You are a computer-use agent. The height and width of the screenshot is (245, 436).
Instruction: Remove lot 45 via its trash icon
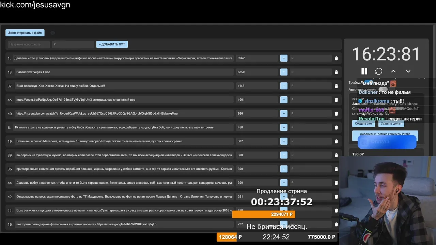coord(336,100)
